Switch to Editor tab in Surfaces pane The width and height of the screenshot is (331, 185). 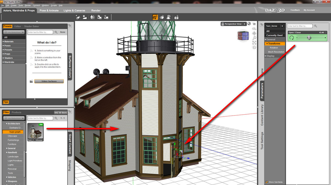(18, 26)
